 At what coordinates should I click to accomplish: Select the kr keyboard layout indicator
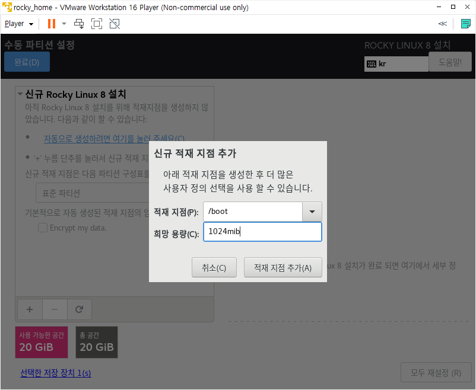pos(396,64)
